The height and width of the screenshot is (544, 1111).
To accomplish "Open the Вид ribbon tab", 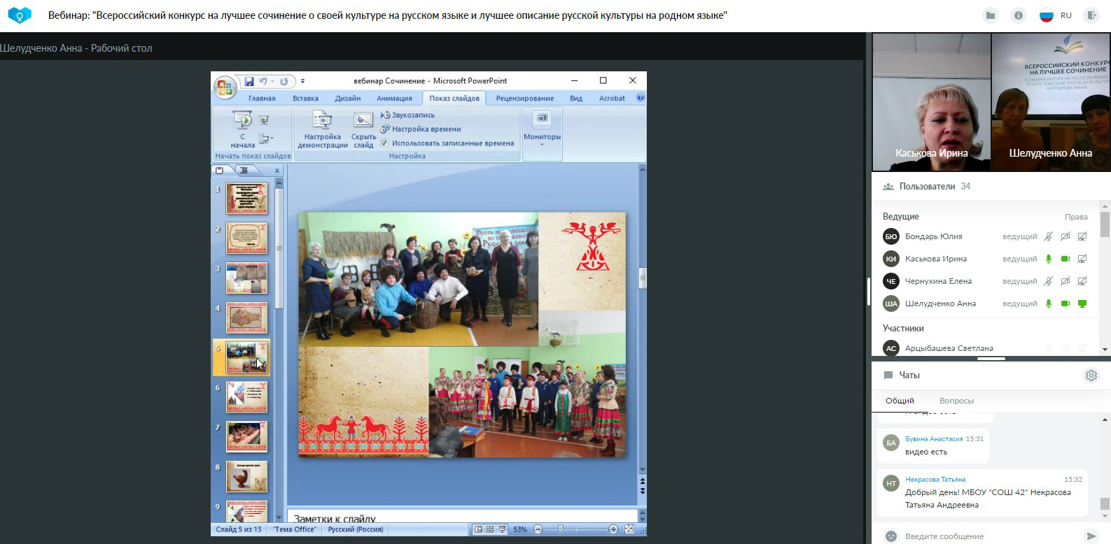I will point(576,99).
